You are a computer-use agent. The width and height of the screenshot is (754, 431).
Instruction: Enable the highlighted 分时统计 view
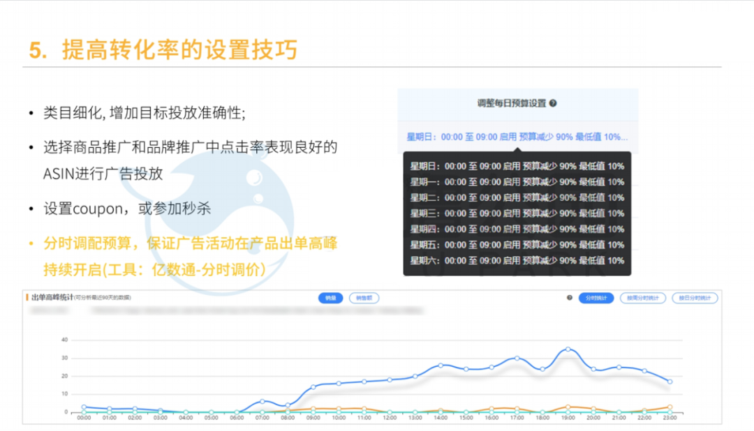click(x=596, y=298)
